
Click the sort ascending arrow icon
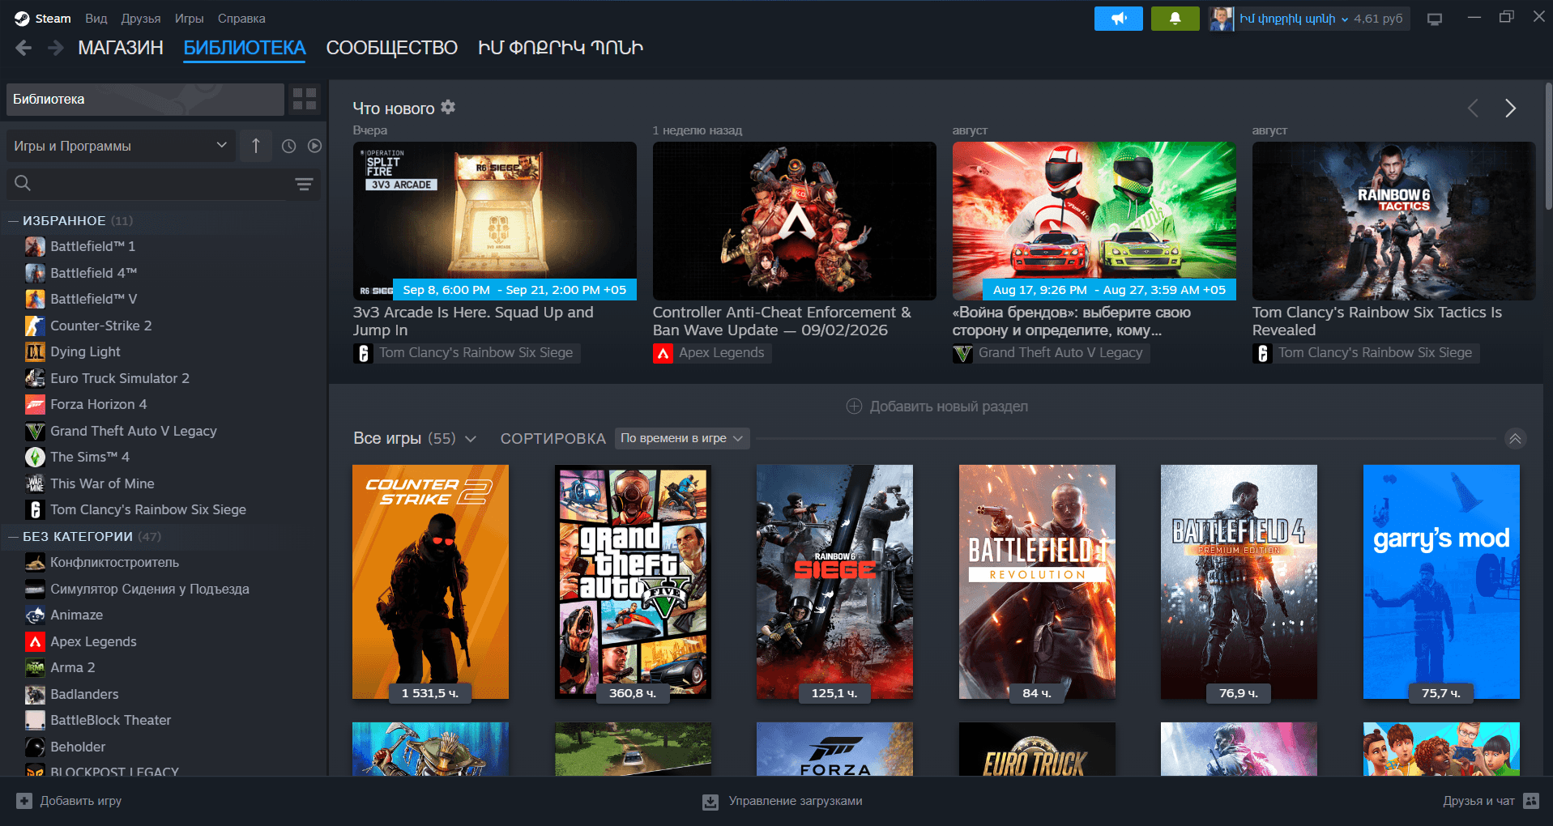point(256,146)
